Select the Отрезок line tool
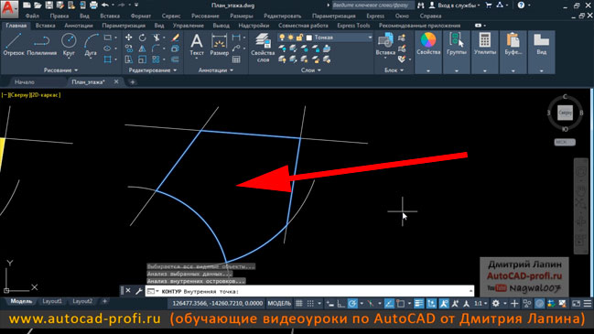The width and height of the screenshot is (594, 334). [13, 44]
